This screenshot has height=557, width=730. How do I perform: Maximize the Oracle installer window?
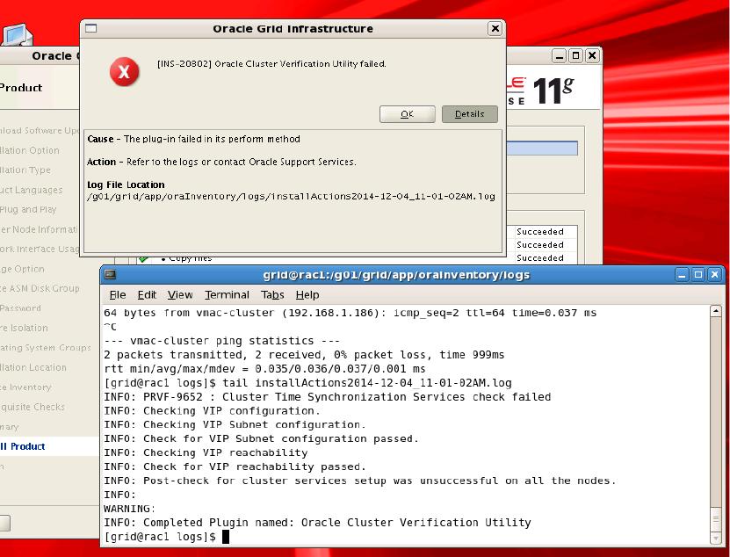pyautogui.click(x=575, y=56)
